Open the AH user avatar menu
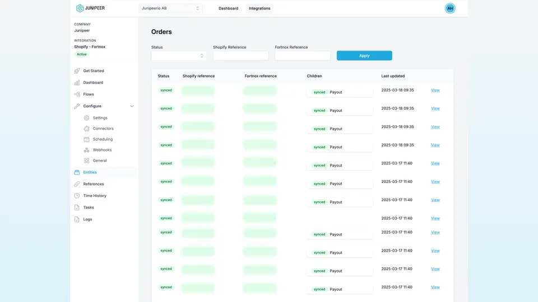Viewport: 538px width, 302px height. coord(450,8)
